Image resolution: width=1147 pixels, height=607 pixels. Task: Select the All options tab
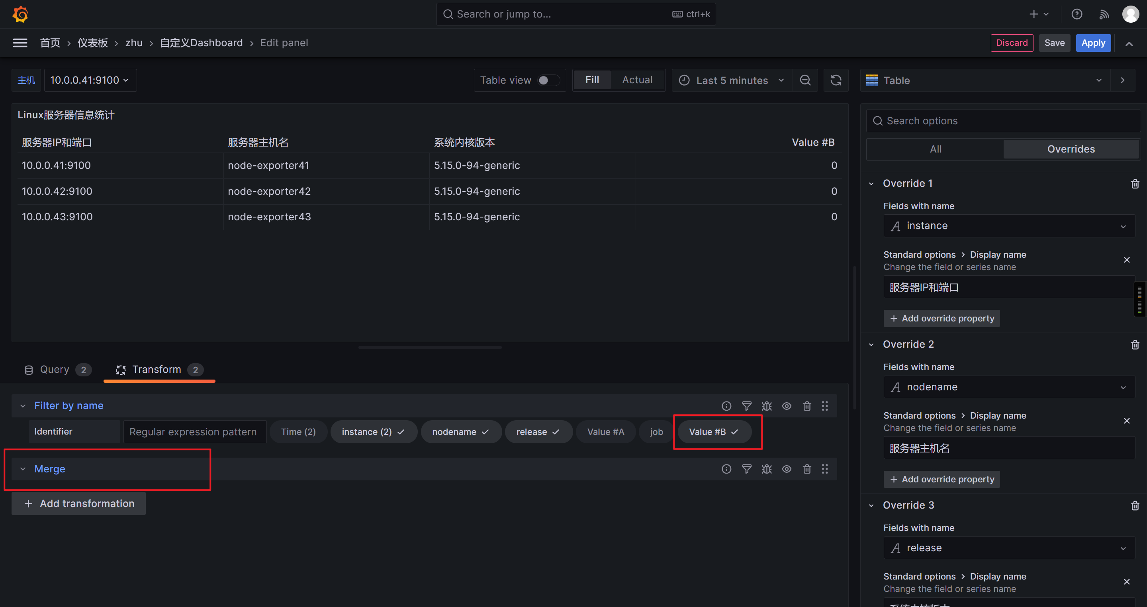(x=936, y=149)
